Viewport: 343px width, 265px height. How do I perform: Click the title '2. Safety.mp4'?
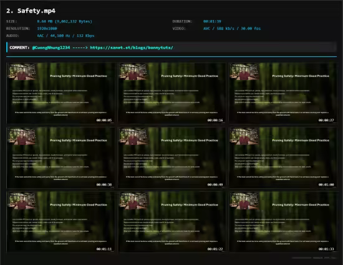coord(31,11)
